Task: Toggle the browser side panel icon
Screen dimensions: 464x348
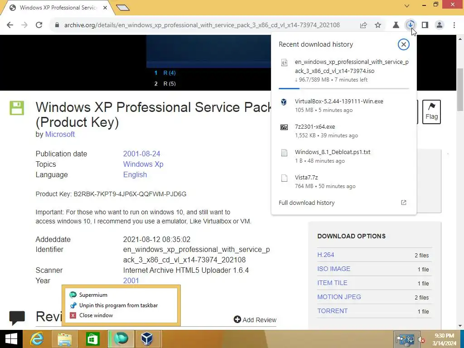Action: [425, 25]
